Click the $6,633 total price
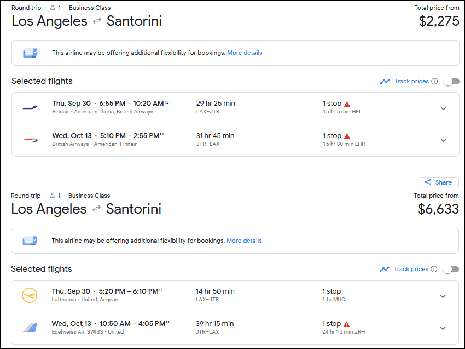The width and height of the screenshot is (465, 349). pos(438,209)
